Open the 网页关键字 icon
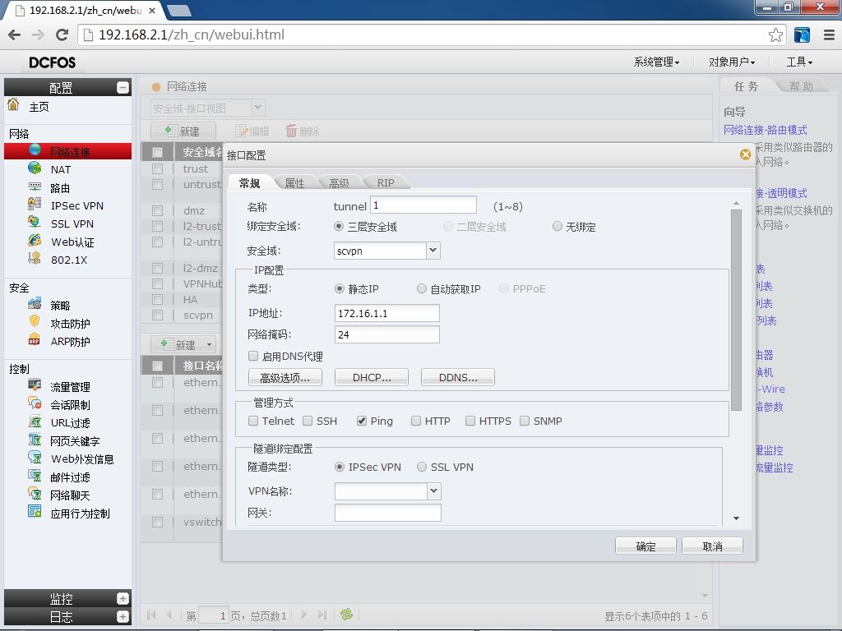 tap(35, 440)
